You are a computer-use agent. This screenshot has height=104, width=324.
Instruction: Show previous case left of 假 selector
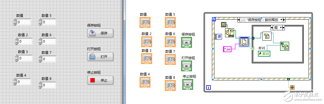pyautogui.click(x=272, y=27)
